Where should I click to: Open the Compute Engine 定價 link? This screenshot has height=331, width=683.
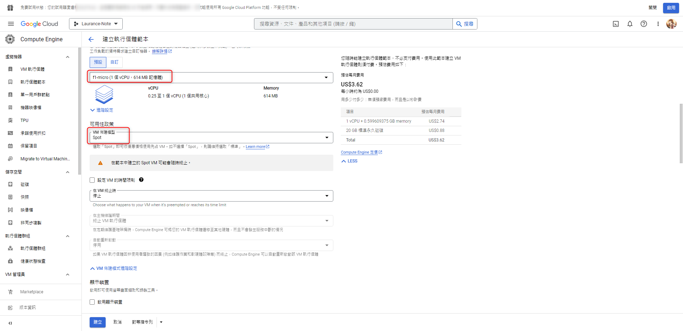(361, 152)
